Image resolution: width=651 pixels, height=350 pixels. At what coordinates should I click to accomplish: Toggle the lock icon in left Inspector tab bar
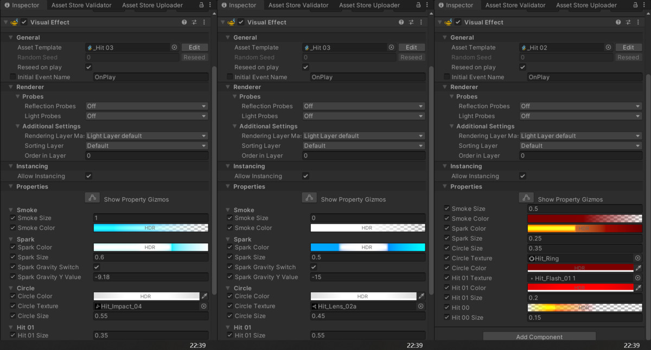click(201, 5)
